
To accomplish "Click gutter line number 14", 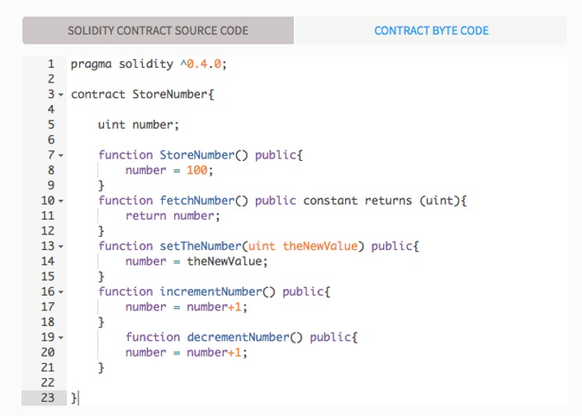I will pos(48,262).
